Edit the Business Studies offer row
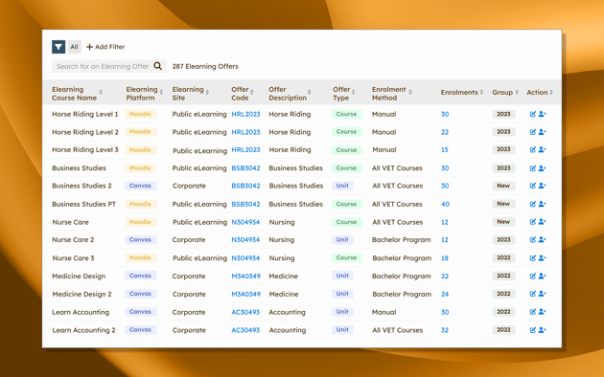 533,168
